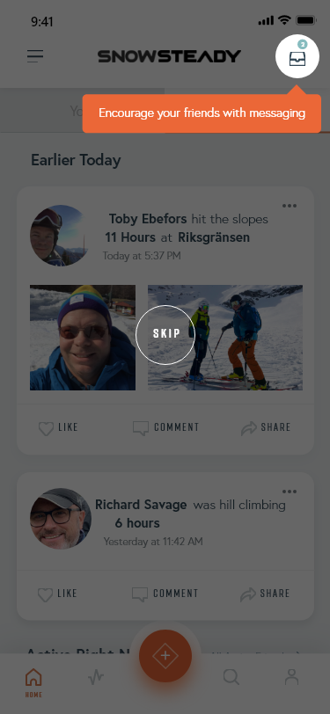Like Toby Ebefors' post
The image size is (330, 714).
pyautogui.click(x=58, y=427)
